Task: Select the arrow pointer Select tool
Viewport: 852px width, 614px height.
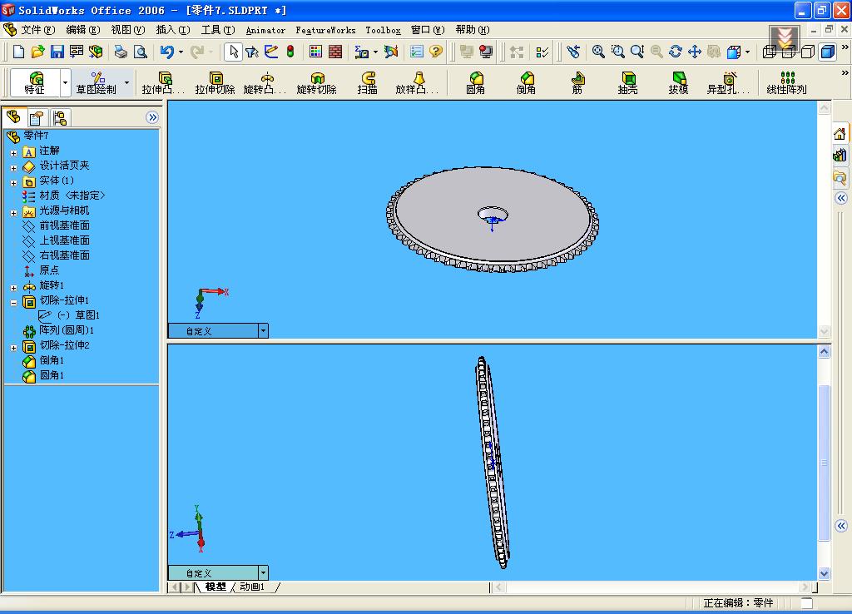Action: click(x=234, y=52)
